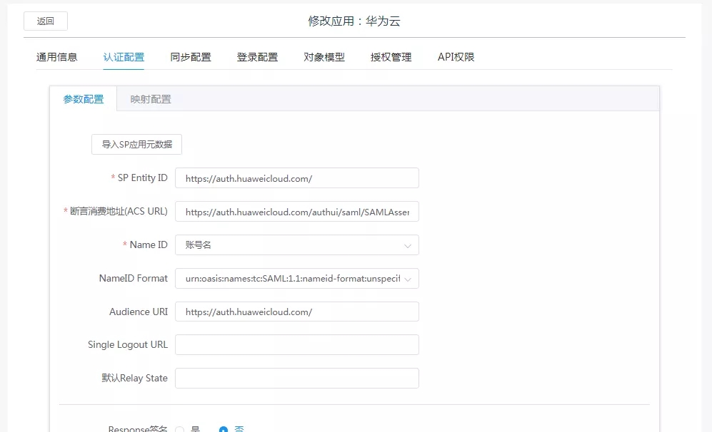The width and height of the screenshot is (712, 432).
Task: Click the Single Logout URL label
Action: 128,344
